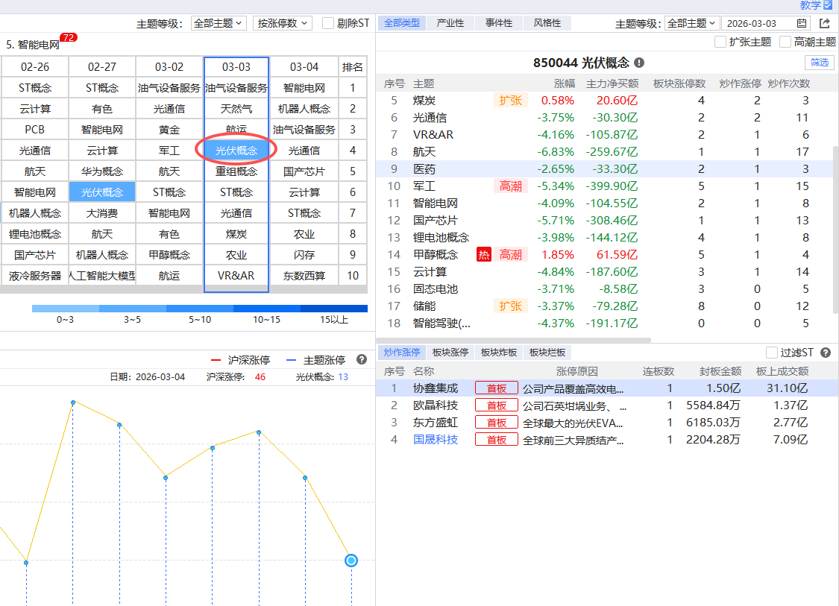Image resolution: width=839 pixels, height=606 pixels.
Task: Click the 筛选 filter button
Action: (x=820, y=63)
